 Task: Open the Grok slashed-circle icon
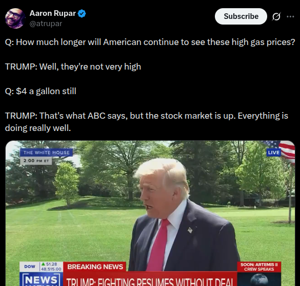276,16
